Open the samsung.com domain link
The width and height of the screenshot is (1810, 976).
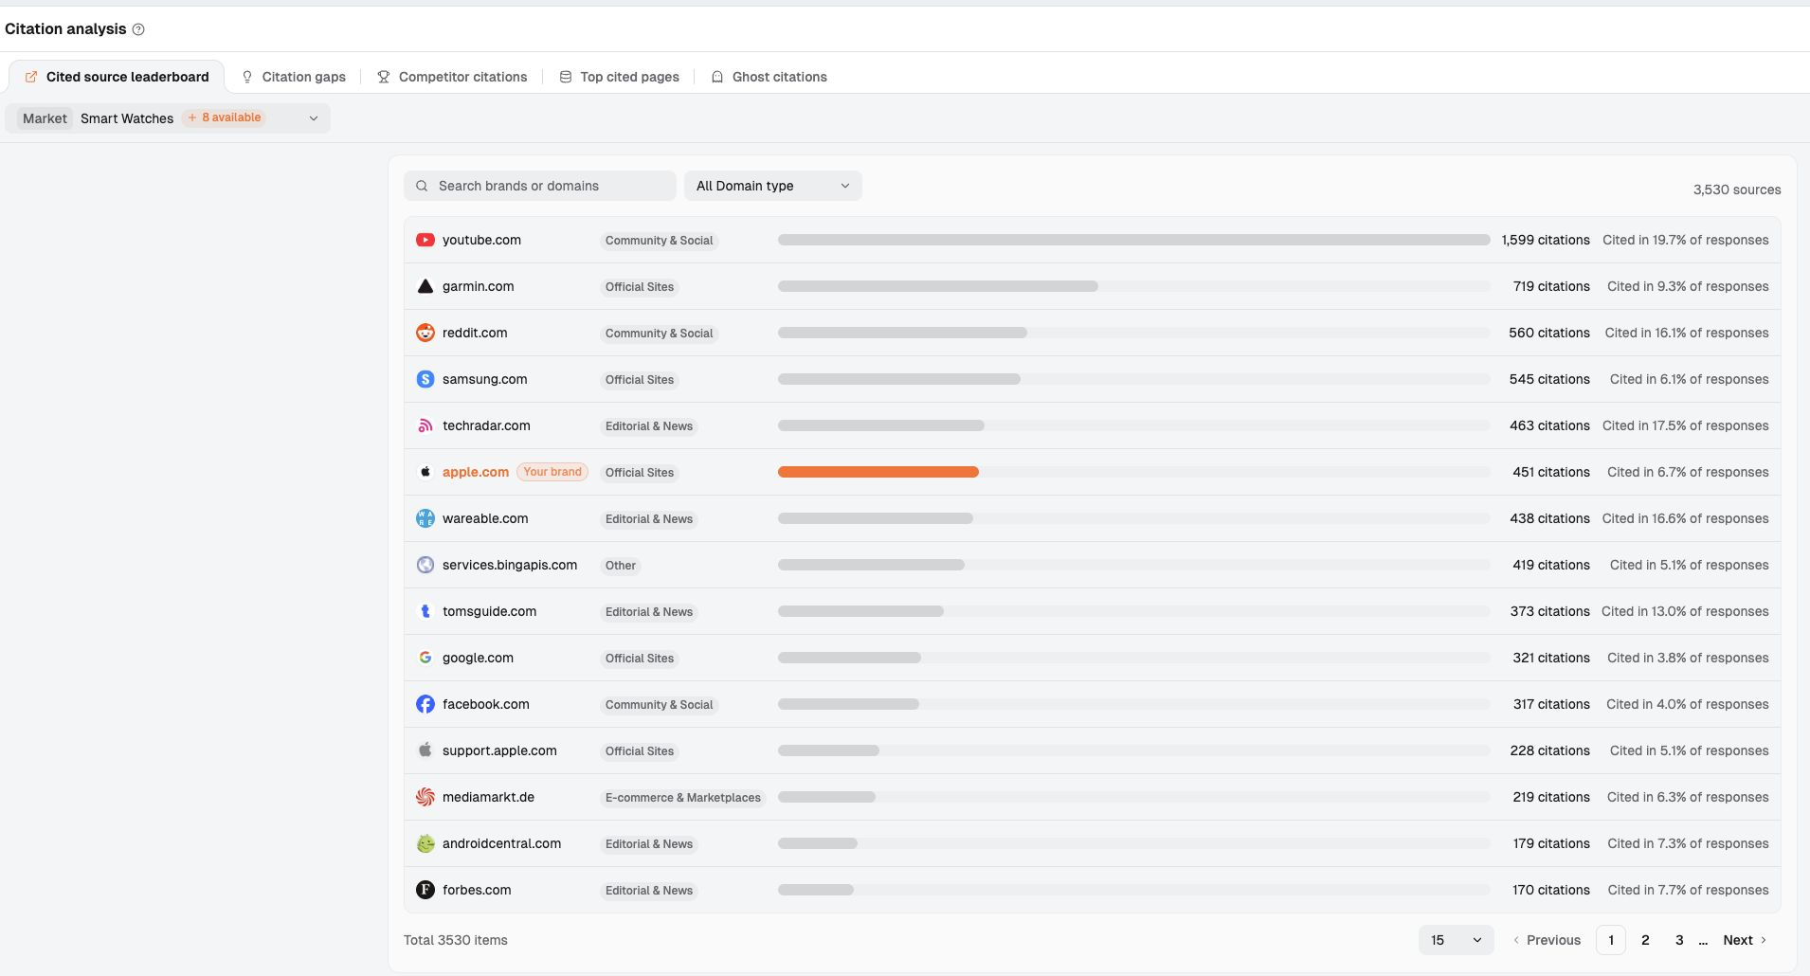tap(485, 380)
